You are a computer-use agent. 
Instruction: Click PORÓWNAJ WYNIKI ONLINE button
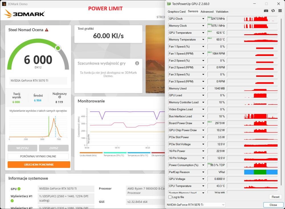(x=38, y=156)
